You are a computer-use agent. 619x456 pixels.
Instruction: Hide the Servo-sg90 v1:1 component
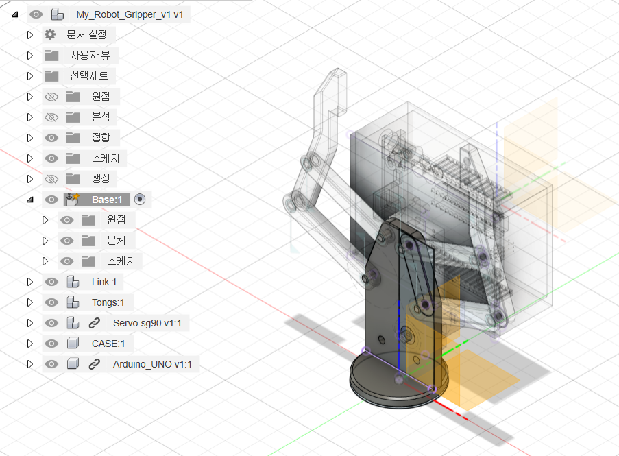point(51,322)
